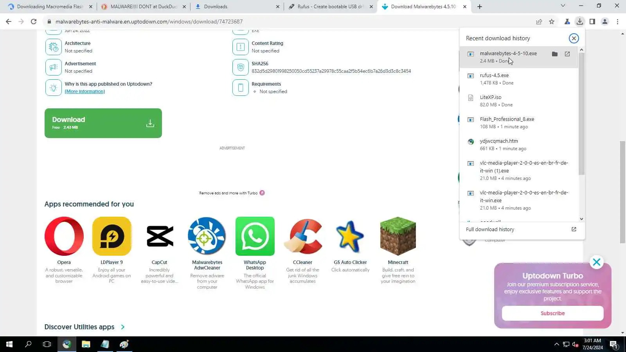Open malwarebytes-4-5-10.exe with the open icon
The height and width of the screenshot is (352, 626).
click(567, 54)
